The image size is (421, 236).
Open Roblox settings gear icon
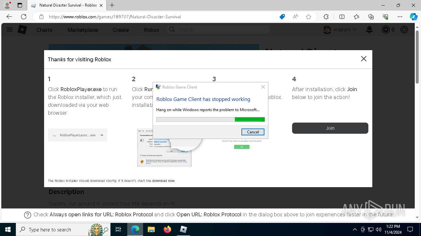point(404,30)
